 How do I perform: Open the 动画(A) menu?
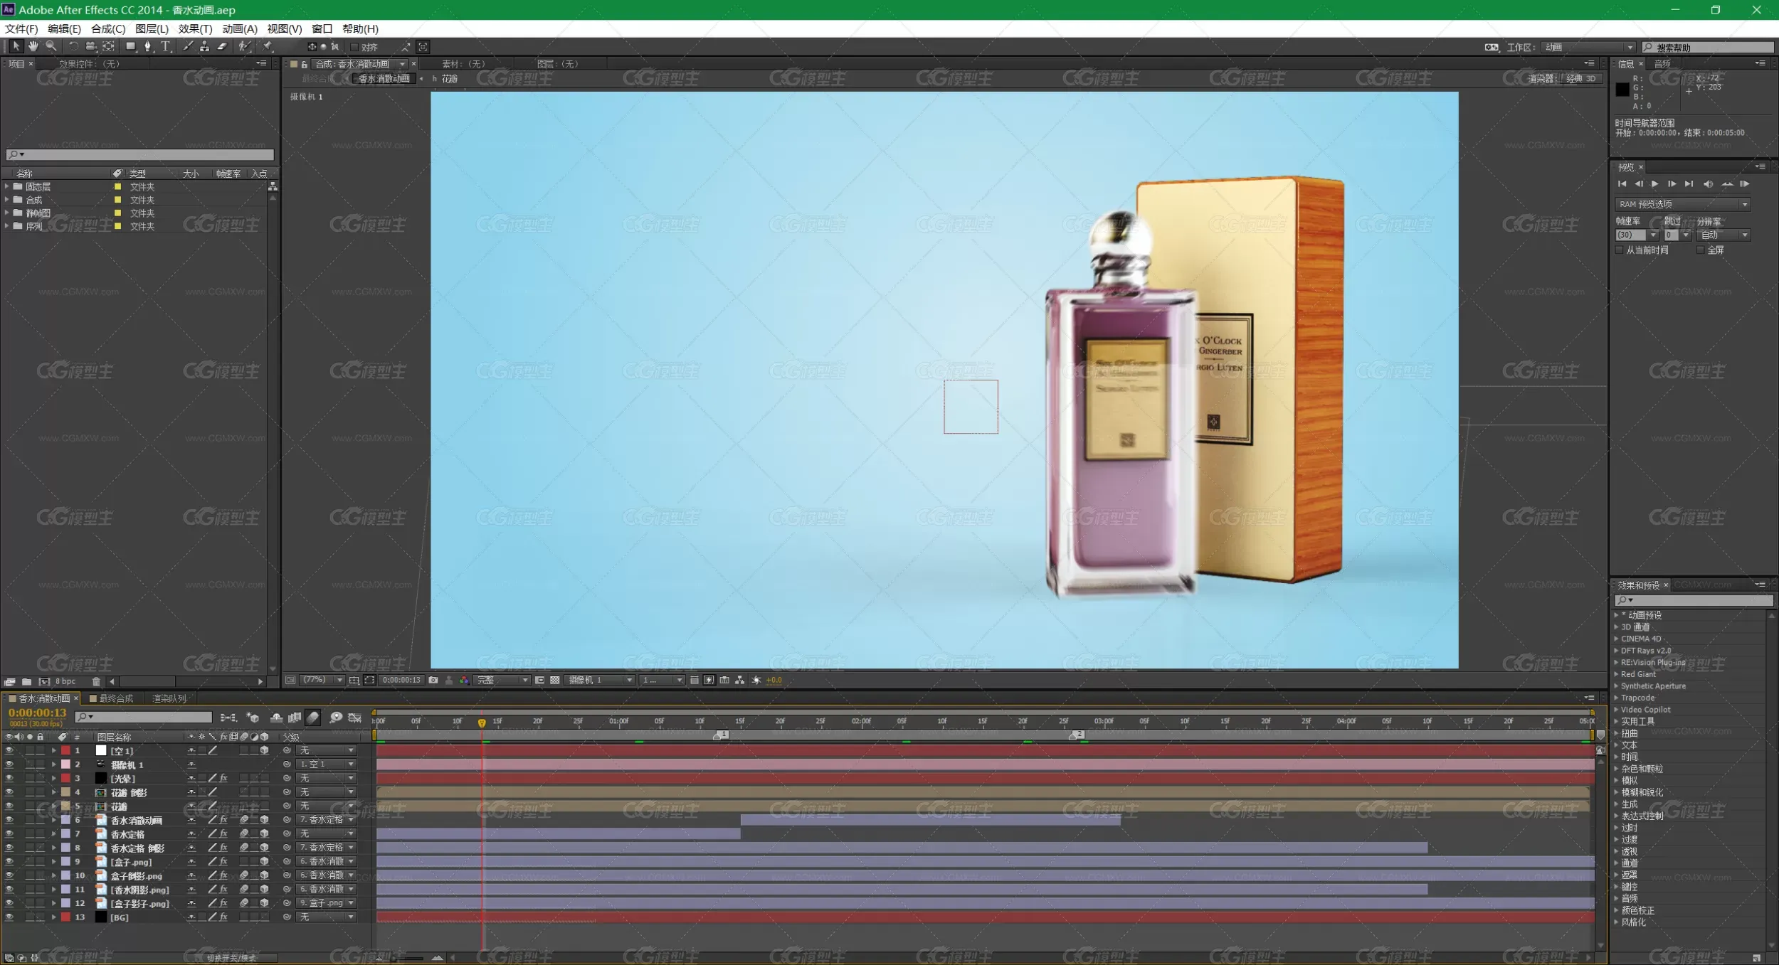click(x=240, y=28)
